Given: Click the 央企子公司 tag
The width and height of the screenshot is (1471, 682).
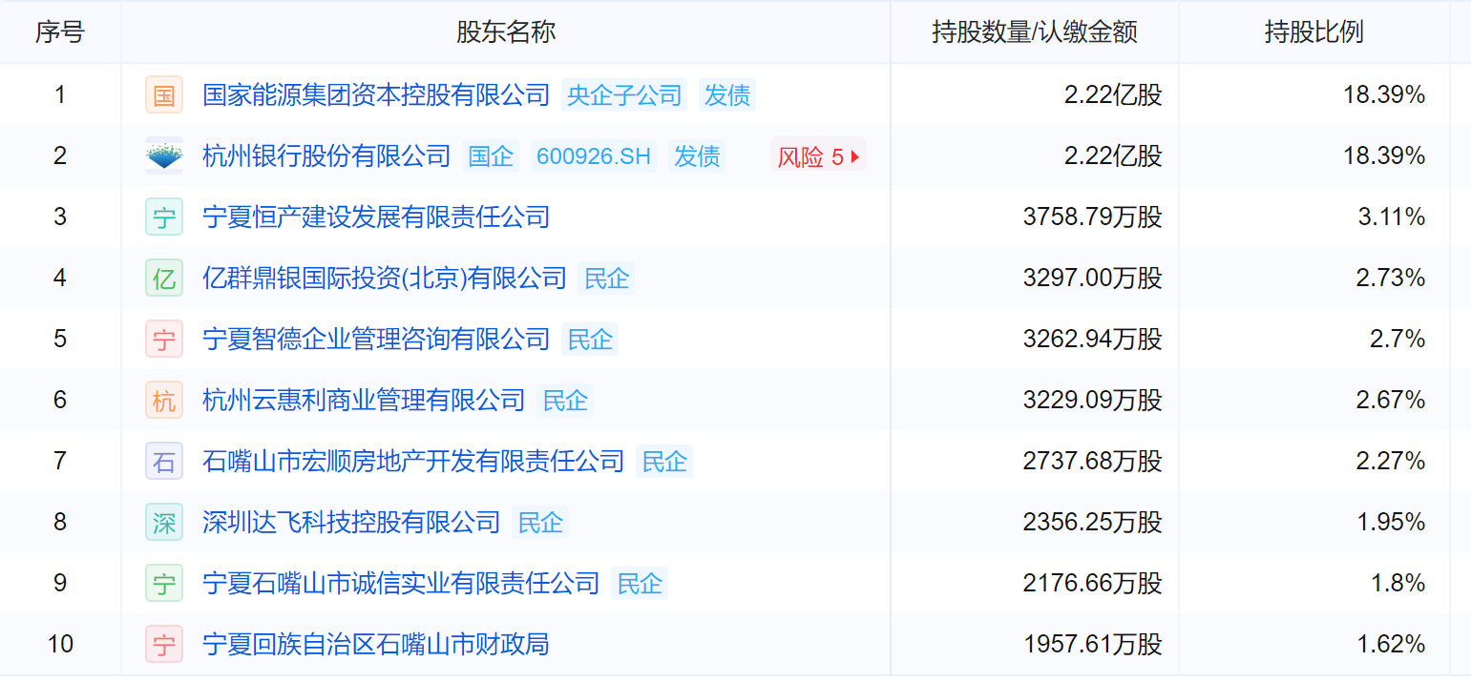Looking at the screenshot, I should pyautogui.click(x=624, y=94).
